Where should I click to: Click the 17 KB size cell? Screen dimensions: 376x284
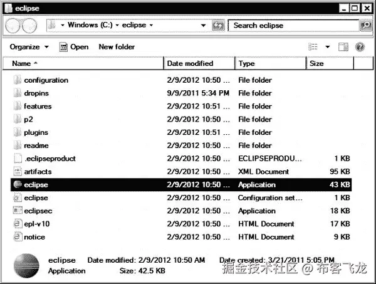[340, 224]
